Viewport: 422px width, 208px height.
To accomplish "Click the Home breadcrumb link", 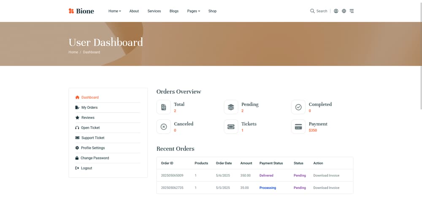I will [x=73, y=52].
